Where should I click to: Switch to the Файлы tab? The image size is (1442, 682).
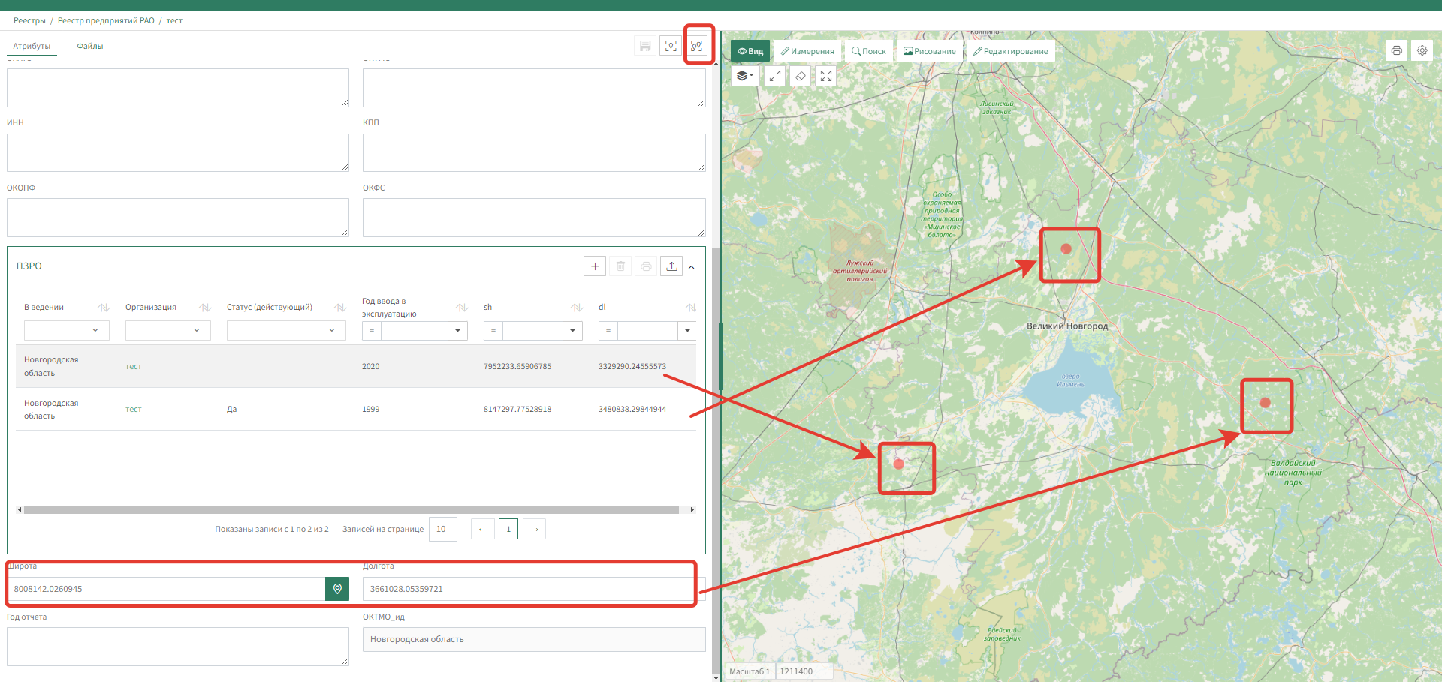89,47
